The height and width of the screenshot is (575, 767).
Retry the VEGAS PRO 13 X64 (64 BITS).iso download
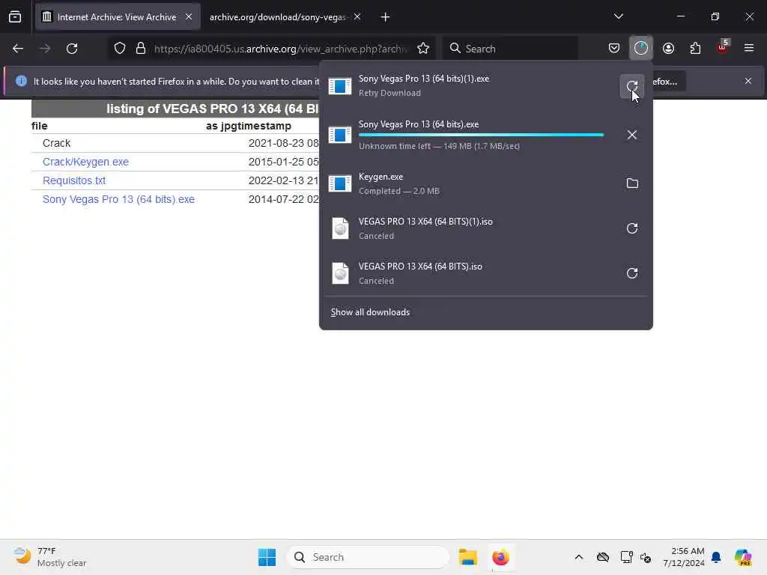click(x=632, y=273)
